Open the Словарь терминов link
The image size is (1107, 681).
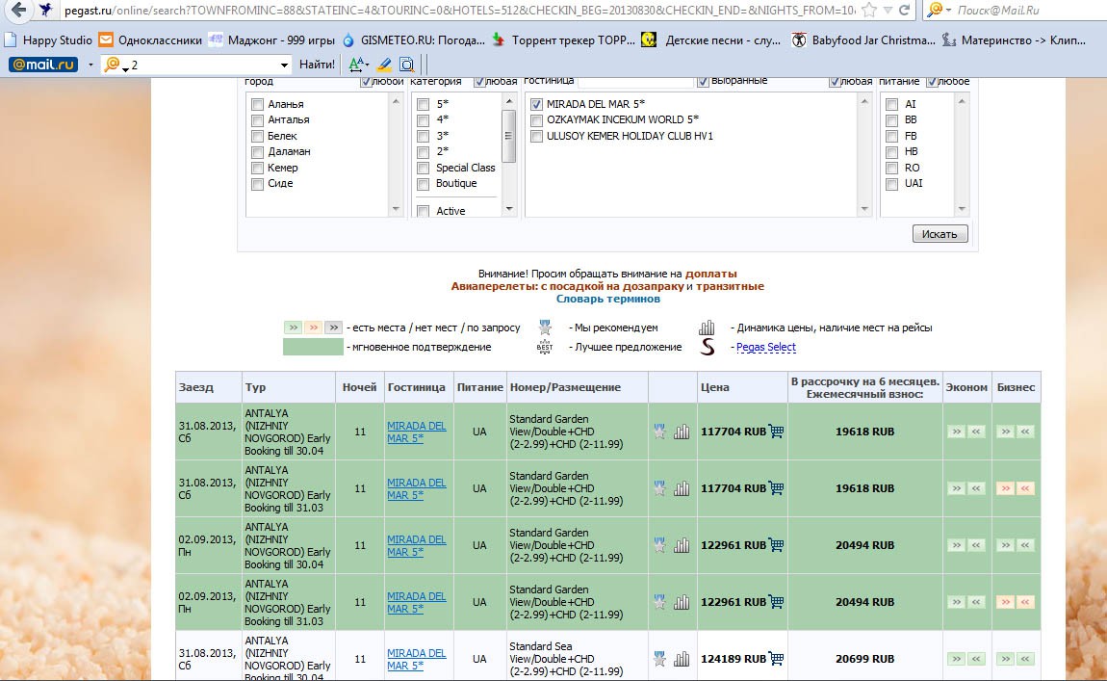[x=607, y=299]
